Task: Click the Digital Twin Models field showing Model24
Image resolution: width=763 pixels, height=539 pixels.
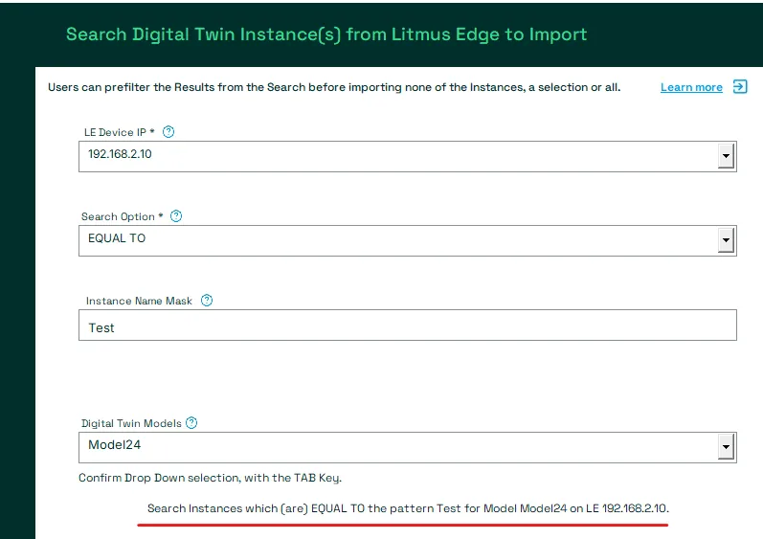Action: click(408, 447)
